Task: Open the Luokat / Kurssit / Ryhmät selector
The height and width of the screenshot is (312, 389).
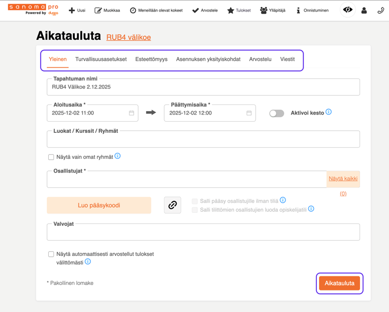Action: coord(203,140)
